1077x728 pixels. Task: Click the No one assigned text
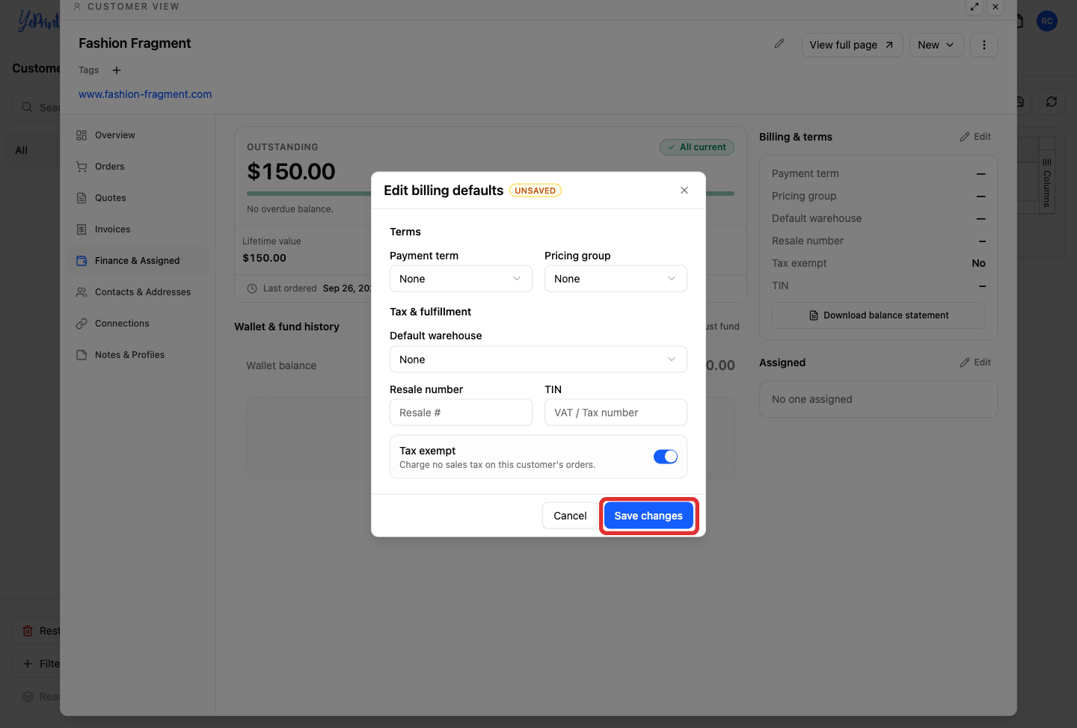coord(812,399)
